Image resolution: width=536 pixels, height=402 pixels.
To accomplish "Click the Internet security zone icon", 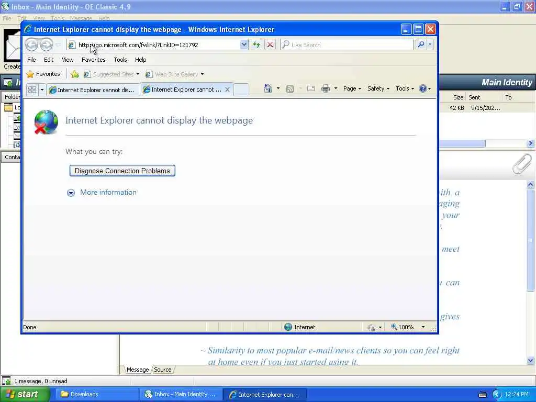I will coord(288,327).
